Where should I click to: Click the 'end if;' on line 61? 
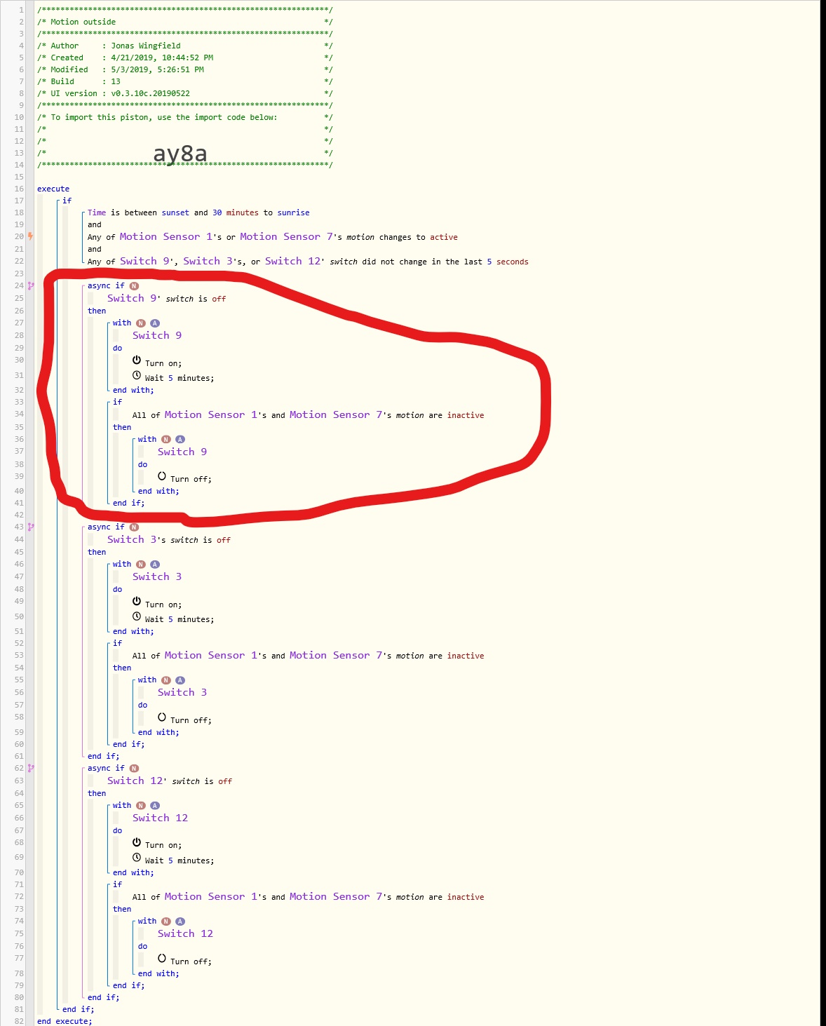104,756
